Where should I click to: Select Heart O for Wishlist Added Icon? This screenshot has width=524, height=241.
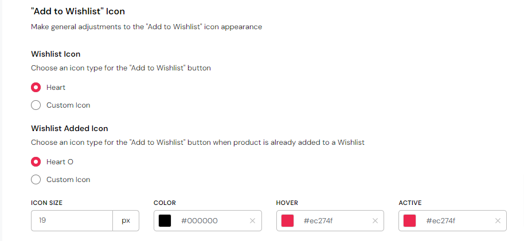36,162
